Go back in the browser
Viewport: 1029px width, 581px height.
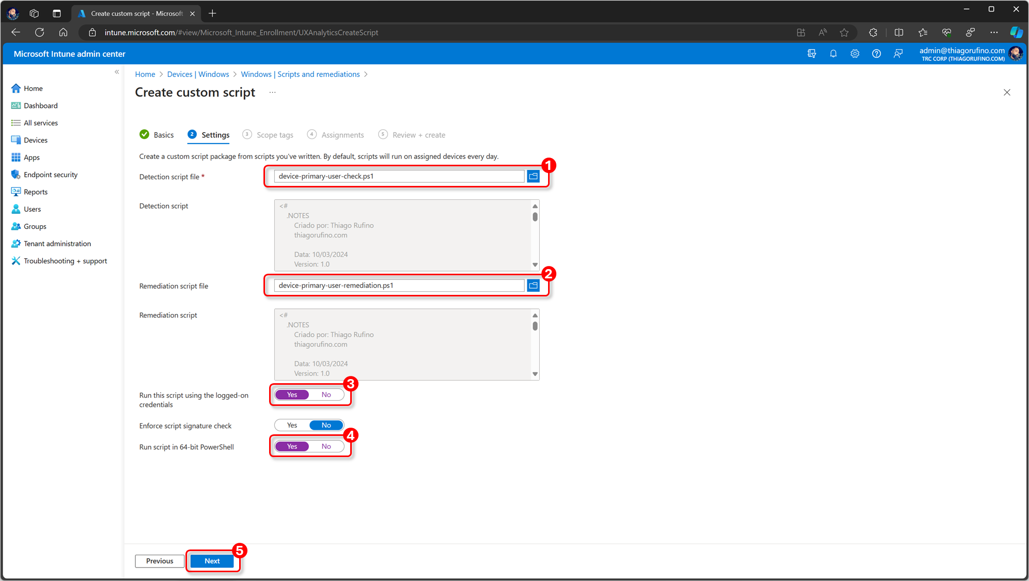[x=15, y=33]
